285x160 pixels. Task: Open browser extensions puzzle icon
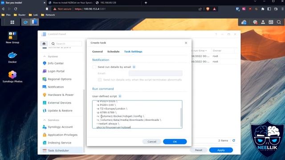[x=263, y=9]
